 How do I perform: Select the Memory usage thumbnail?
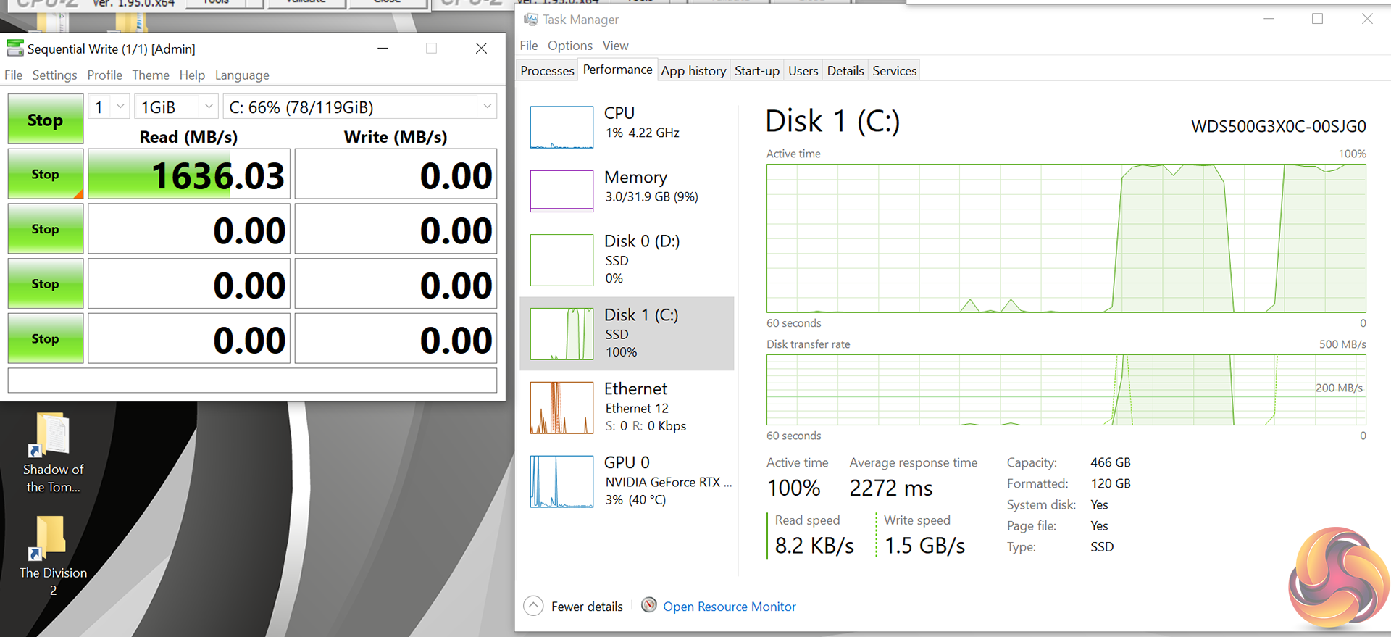(x=561, y=191)
